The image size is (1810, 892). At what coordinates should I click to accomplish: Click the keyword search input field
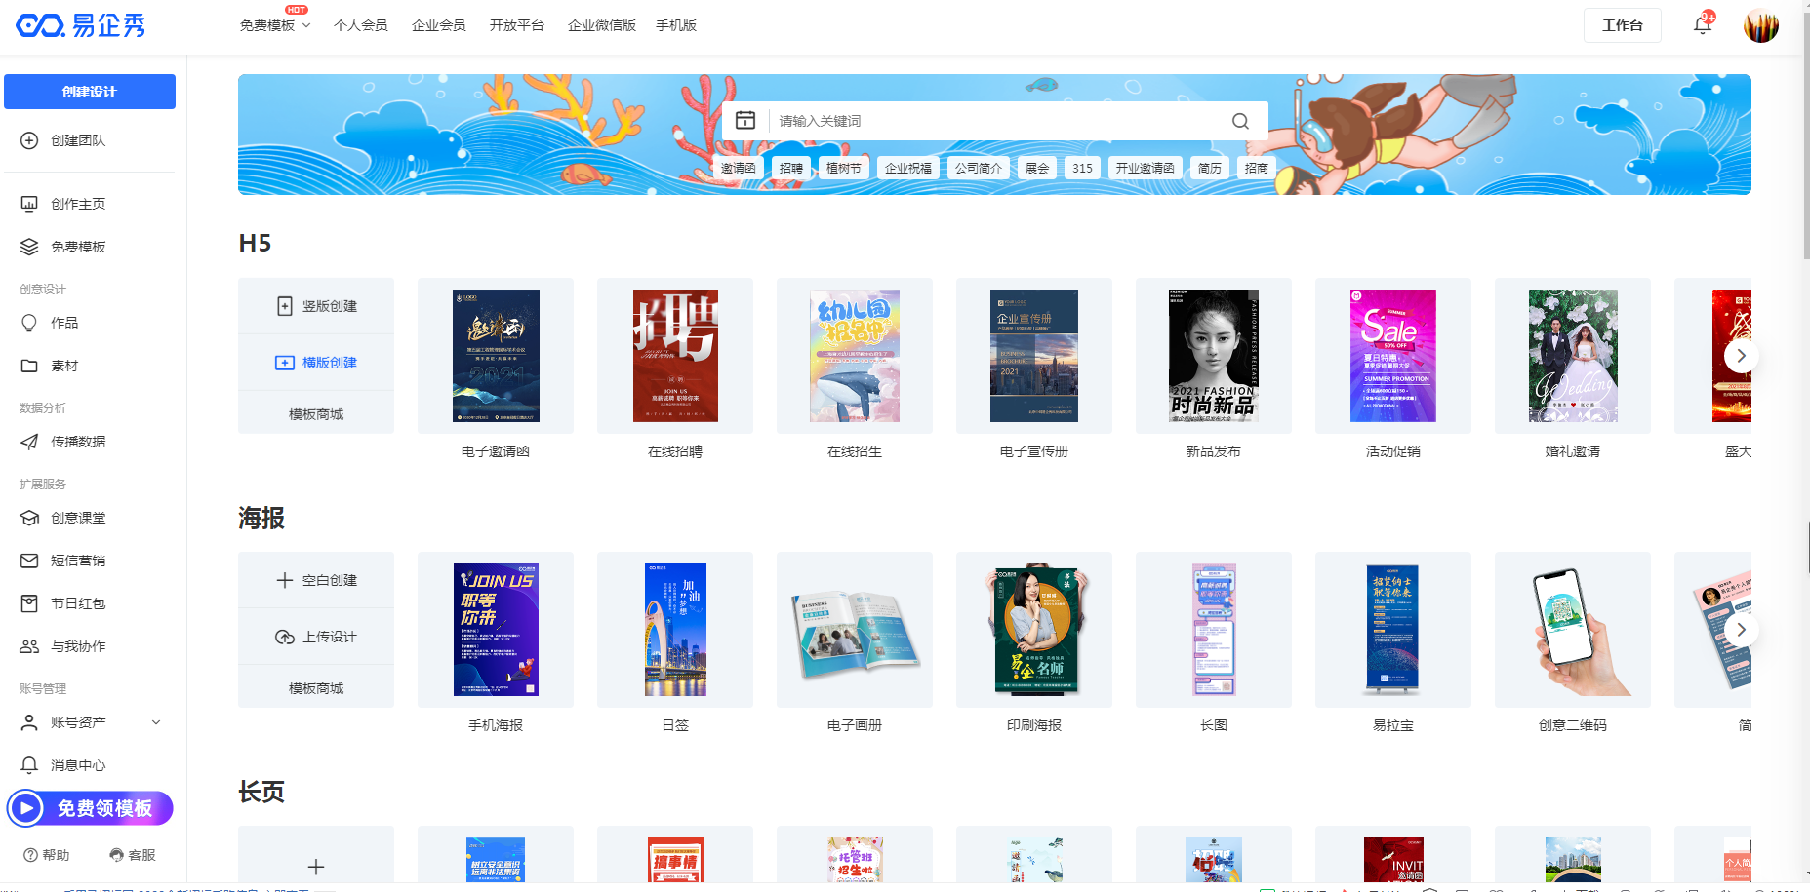point(995,121)
